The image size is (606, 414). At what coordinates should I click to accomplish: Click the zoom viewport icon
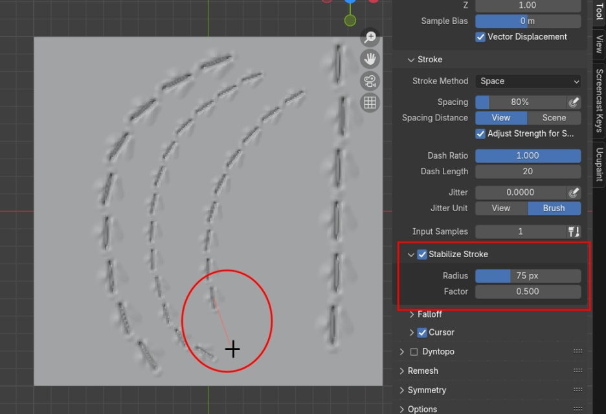click(x=370, y=37)
